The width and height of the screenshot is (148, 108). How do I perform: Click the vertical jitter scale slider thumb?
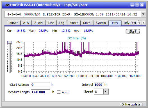coord(10,42)
